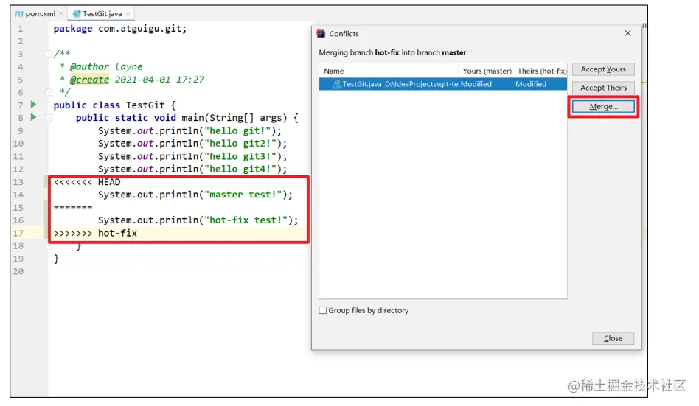Close the pom.xml tab
Image resolution: width=699 pixels, height=406 pixels.
pyautogui.click(x=61, y=14)
